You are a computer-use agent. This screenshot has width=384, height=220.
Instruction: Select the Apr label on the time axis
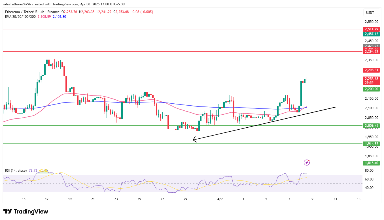(220, 199)
